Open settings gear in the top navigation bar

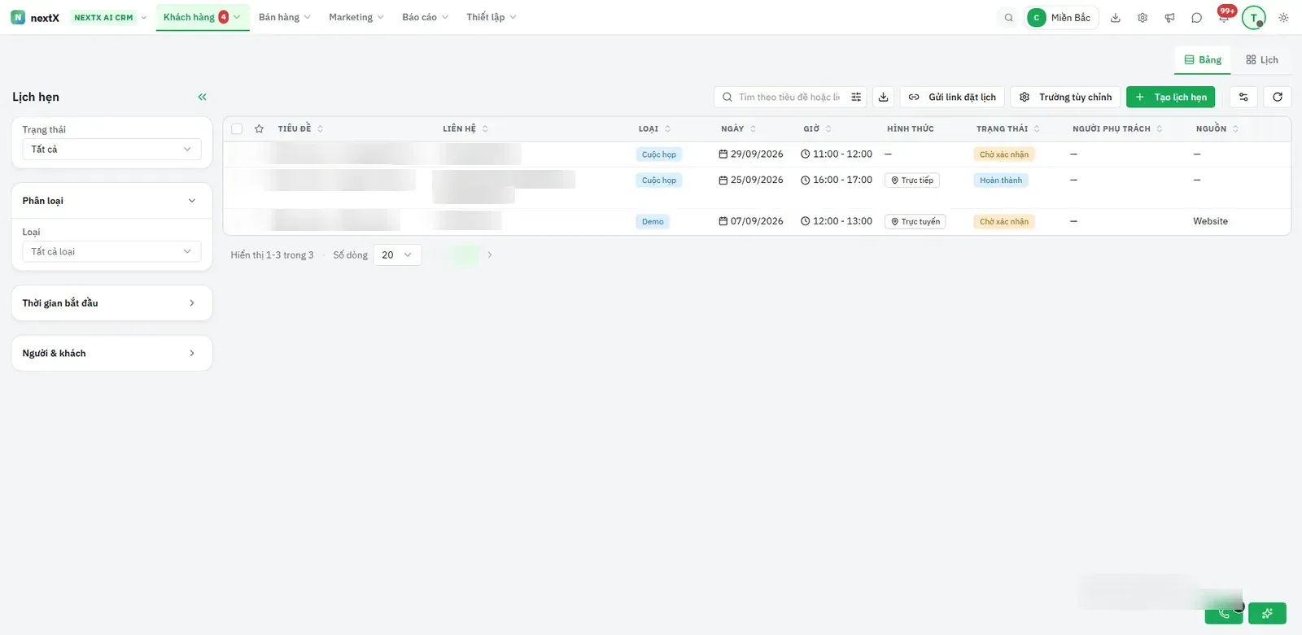1143,17
